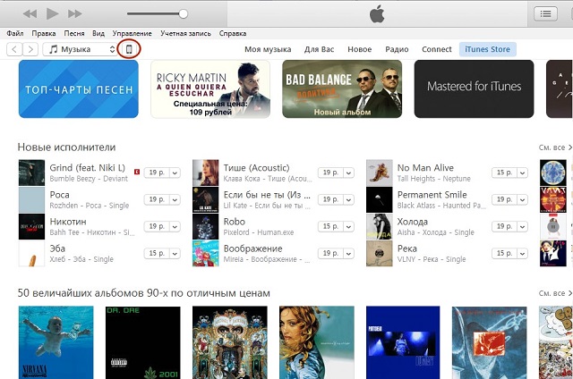
Task: Expand price dropdown arrow for No Man Alive
Action: tap(523, 173)
